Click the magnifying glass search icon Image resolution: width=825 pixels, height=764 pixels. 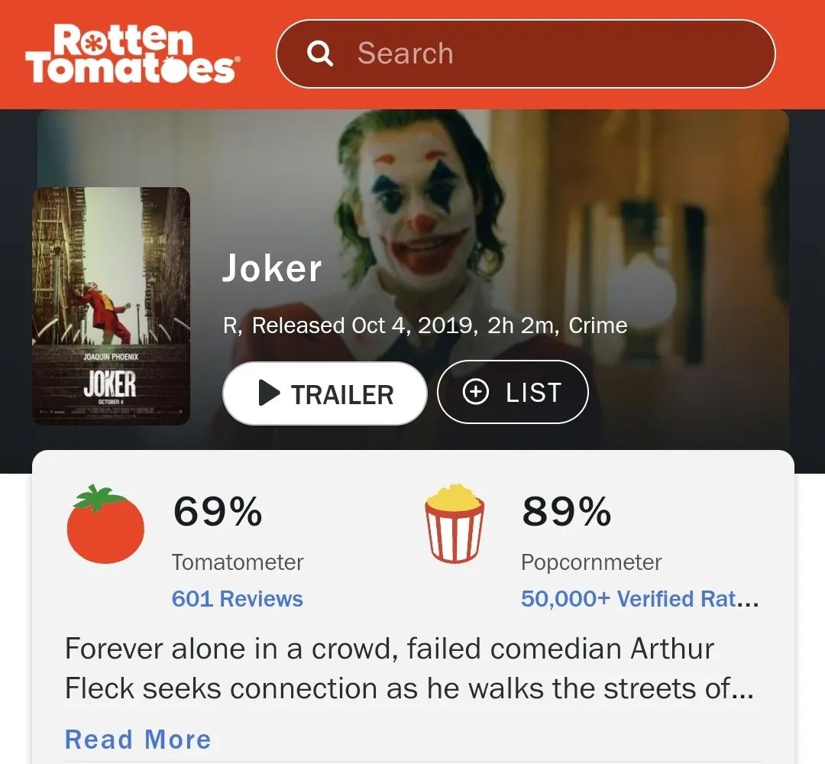[320, 53]
